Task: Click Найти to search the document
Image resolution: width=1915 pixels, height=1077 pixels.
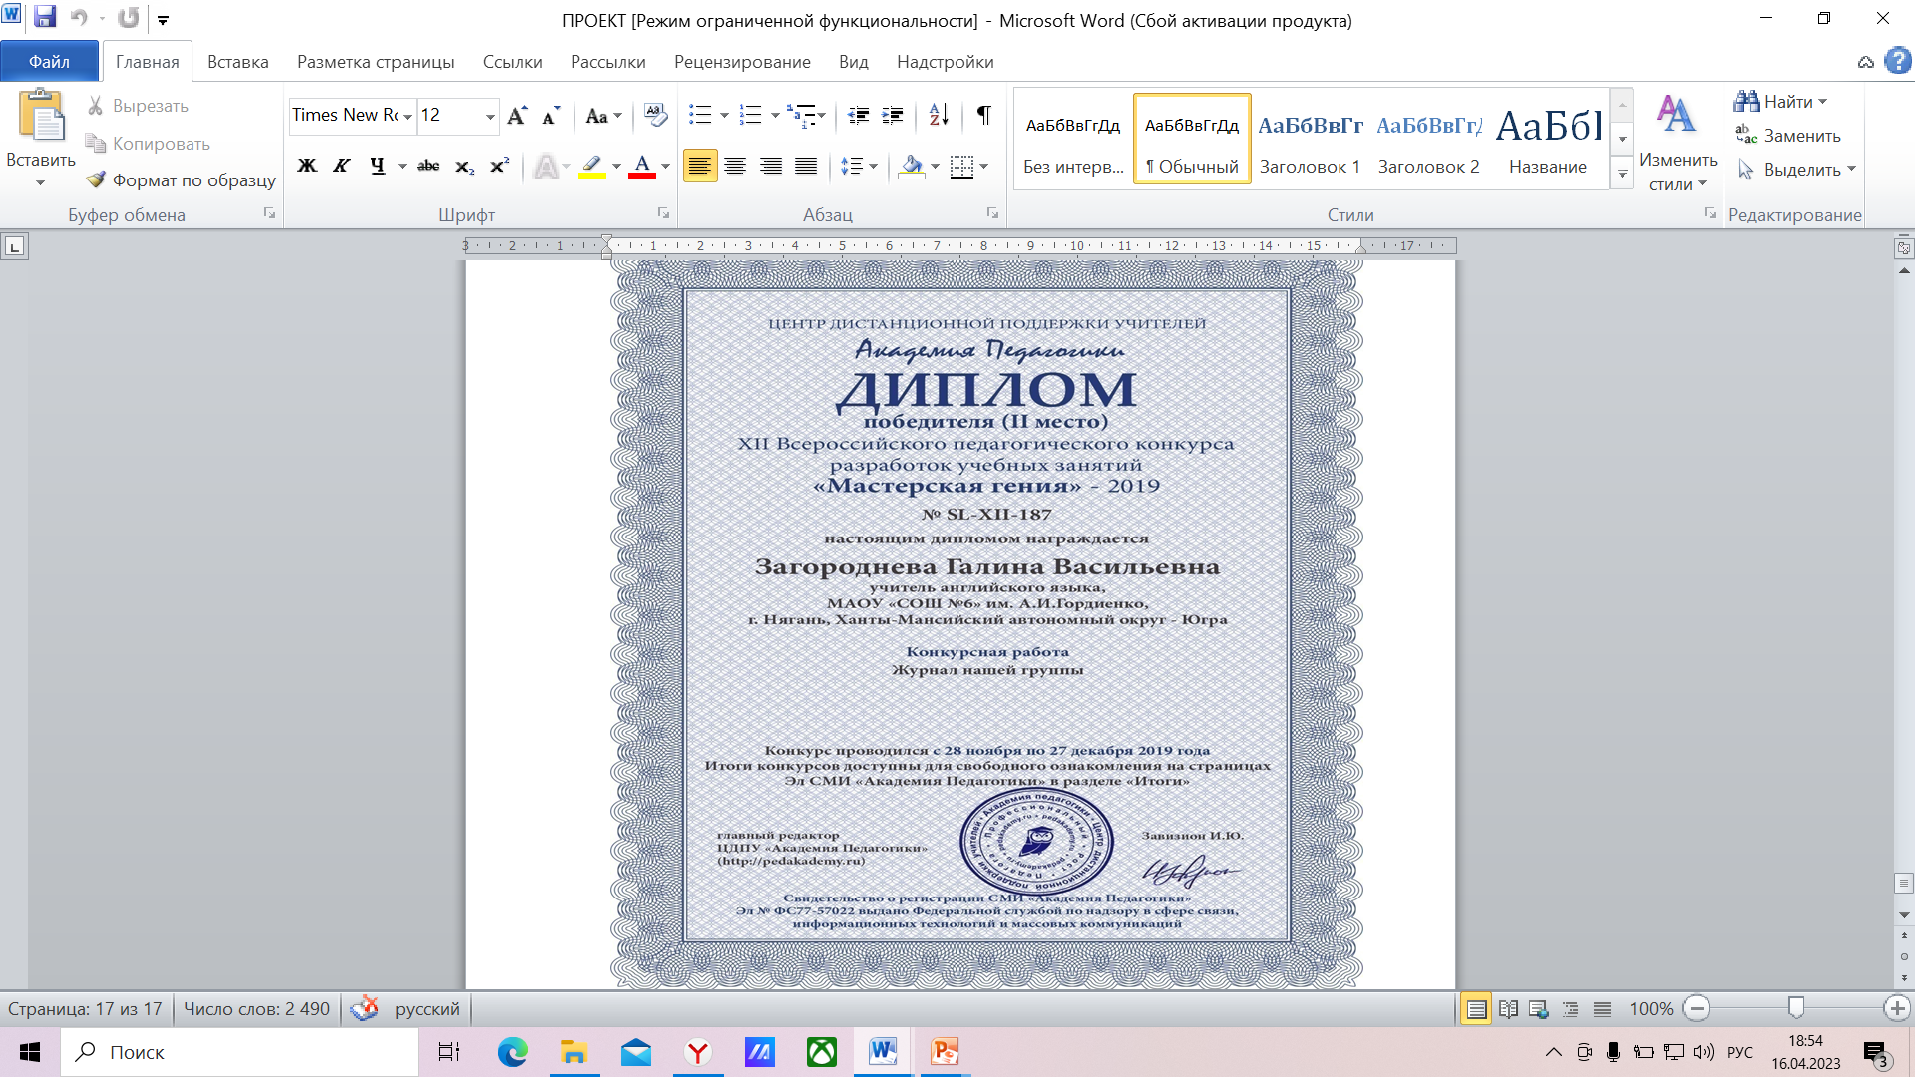Action: click(x=1779, y=102)
